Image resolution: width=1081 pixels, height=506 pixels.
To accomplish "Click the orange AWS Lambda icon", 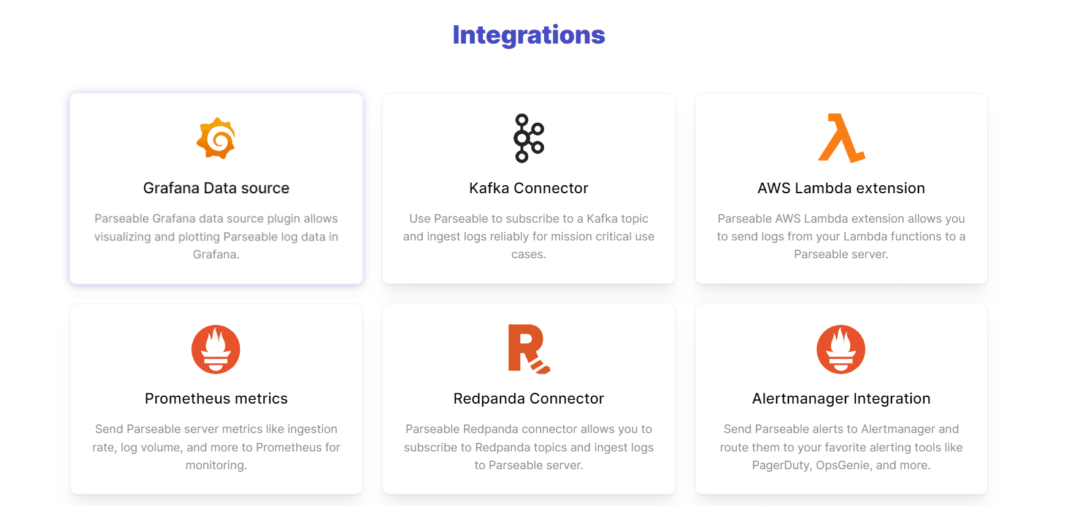I will [841, 138].
